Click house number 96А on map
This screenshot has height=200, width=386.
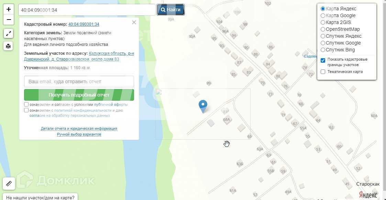225,31
